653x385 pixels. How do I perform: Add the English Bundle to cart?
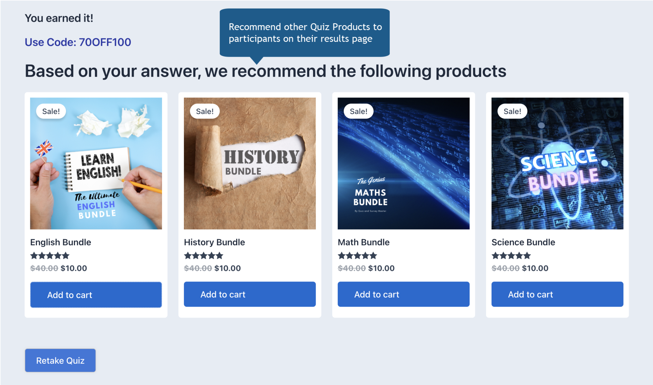pos(96,295)
